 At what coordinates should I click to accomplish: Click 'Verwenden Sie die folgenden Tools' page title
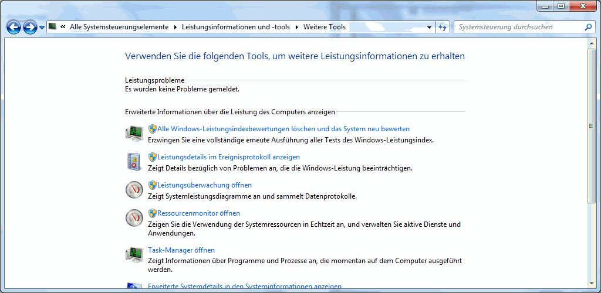pyautogui.click(x=295, y=56)
